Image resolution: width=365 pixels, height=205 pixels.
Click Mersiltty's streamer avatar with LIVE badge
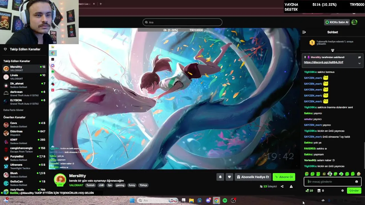tap(60, 180)
